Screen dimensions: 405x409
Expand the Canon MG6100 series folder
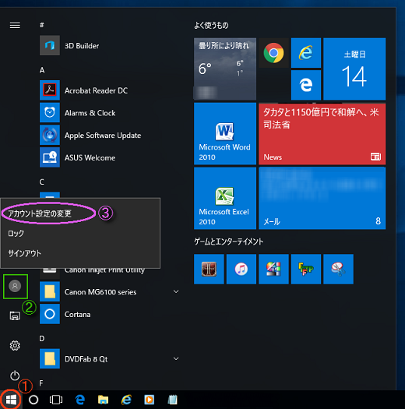(x=110, y=291)
